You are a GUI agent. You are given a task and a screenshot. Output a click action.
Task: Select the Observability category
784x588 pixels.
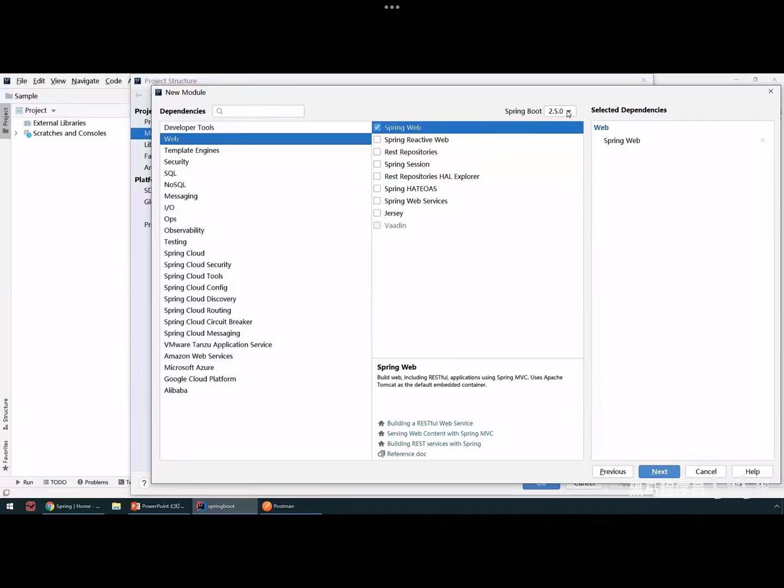click(x=265, y=230)
